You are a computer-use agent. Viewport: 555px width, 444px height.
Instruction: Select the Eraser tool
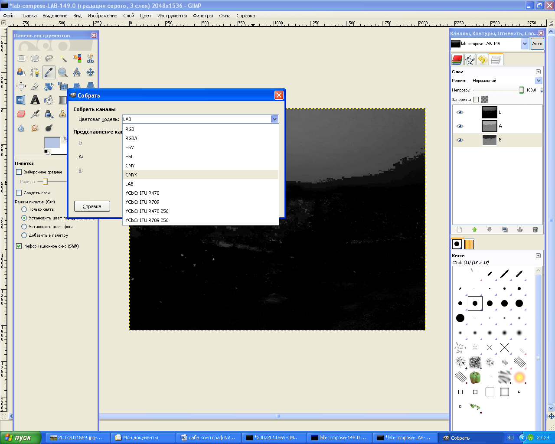pyautogui.click(x=21, y=114)
